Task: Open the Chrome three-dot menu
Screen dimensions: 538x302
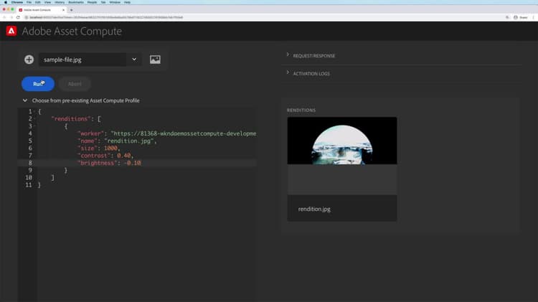Action: tap(533, 17)
